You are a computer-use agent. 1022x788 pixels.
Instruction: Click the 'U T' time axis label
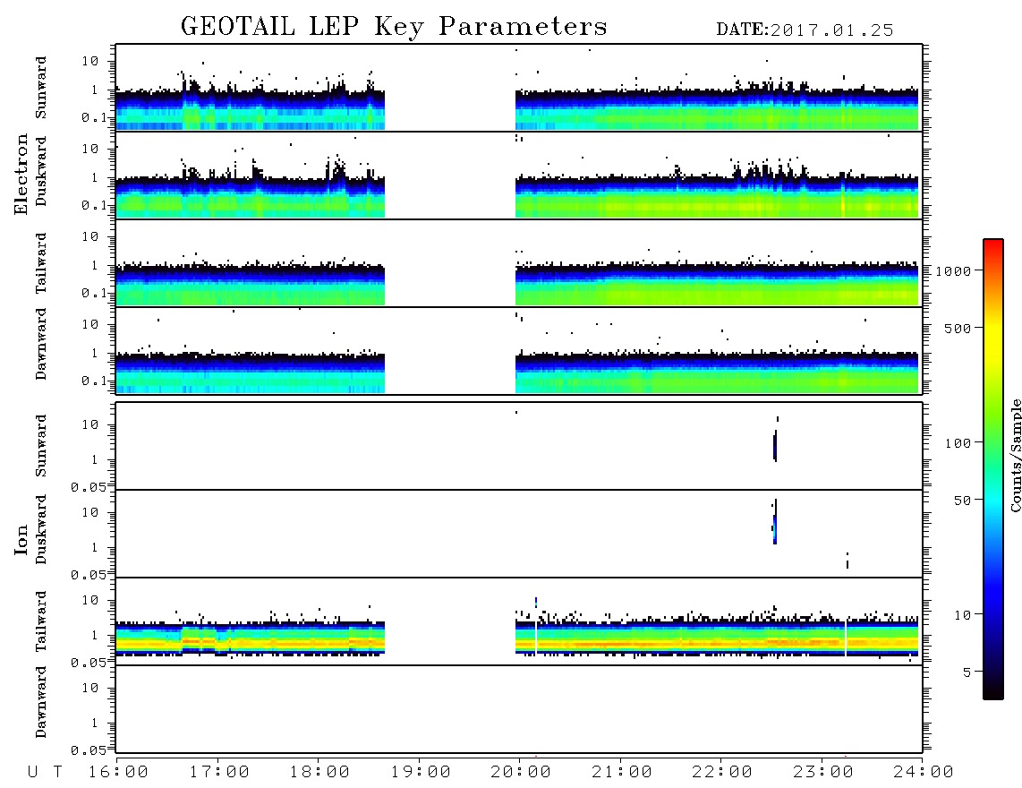(46, 772)
